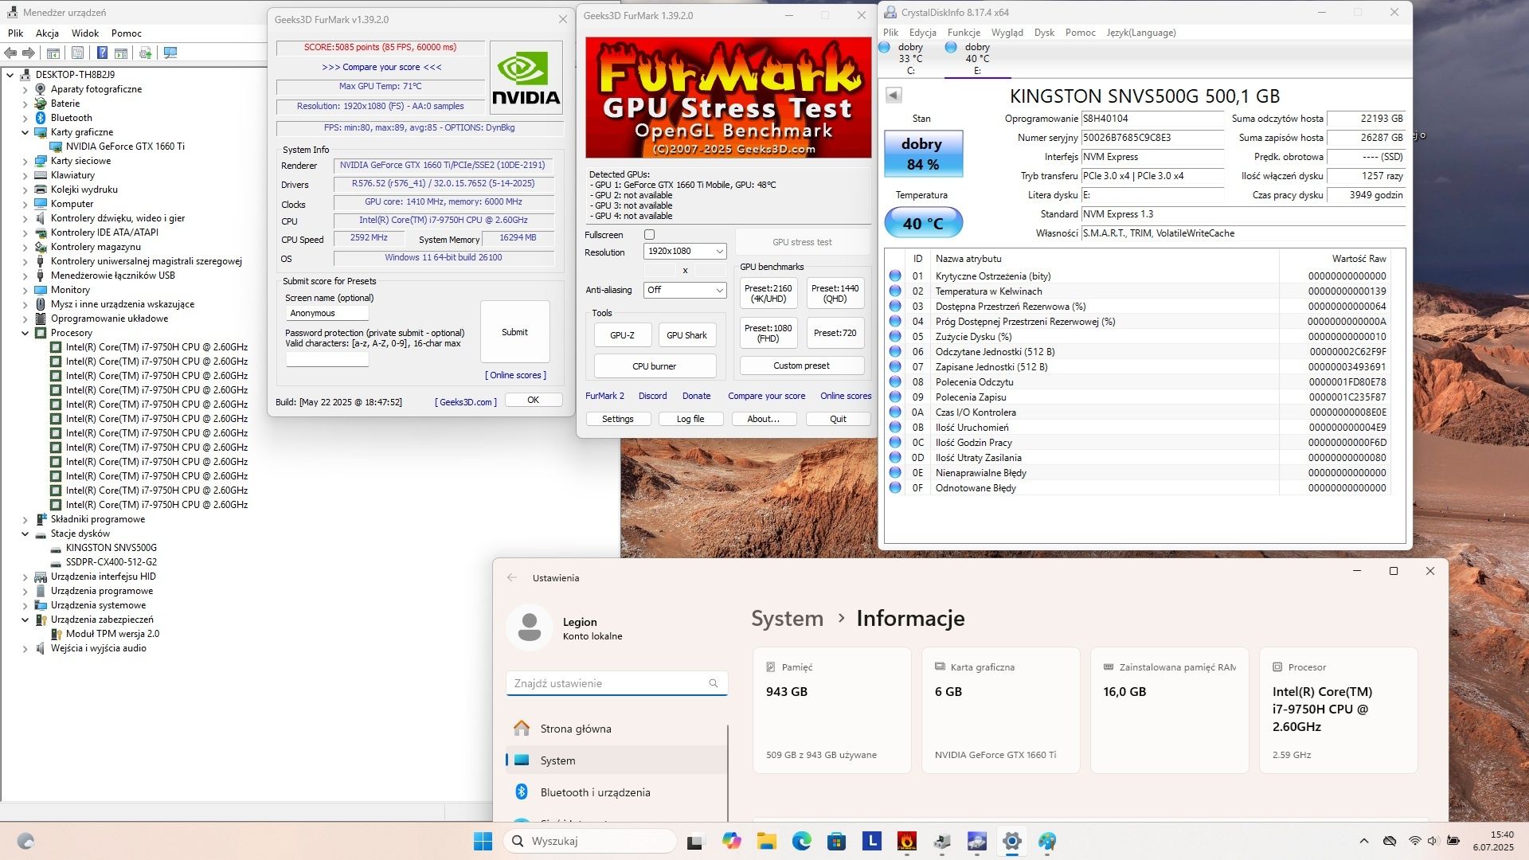Click the GPU-Z tool button
The image size is (1529, 860).
(x=622, y=335)
